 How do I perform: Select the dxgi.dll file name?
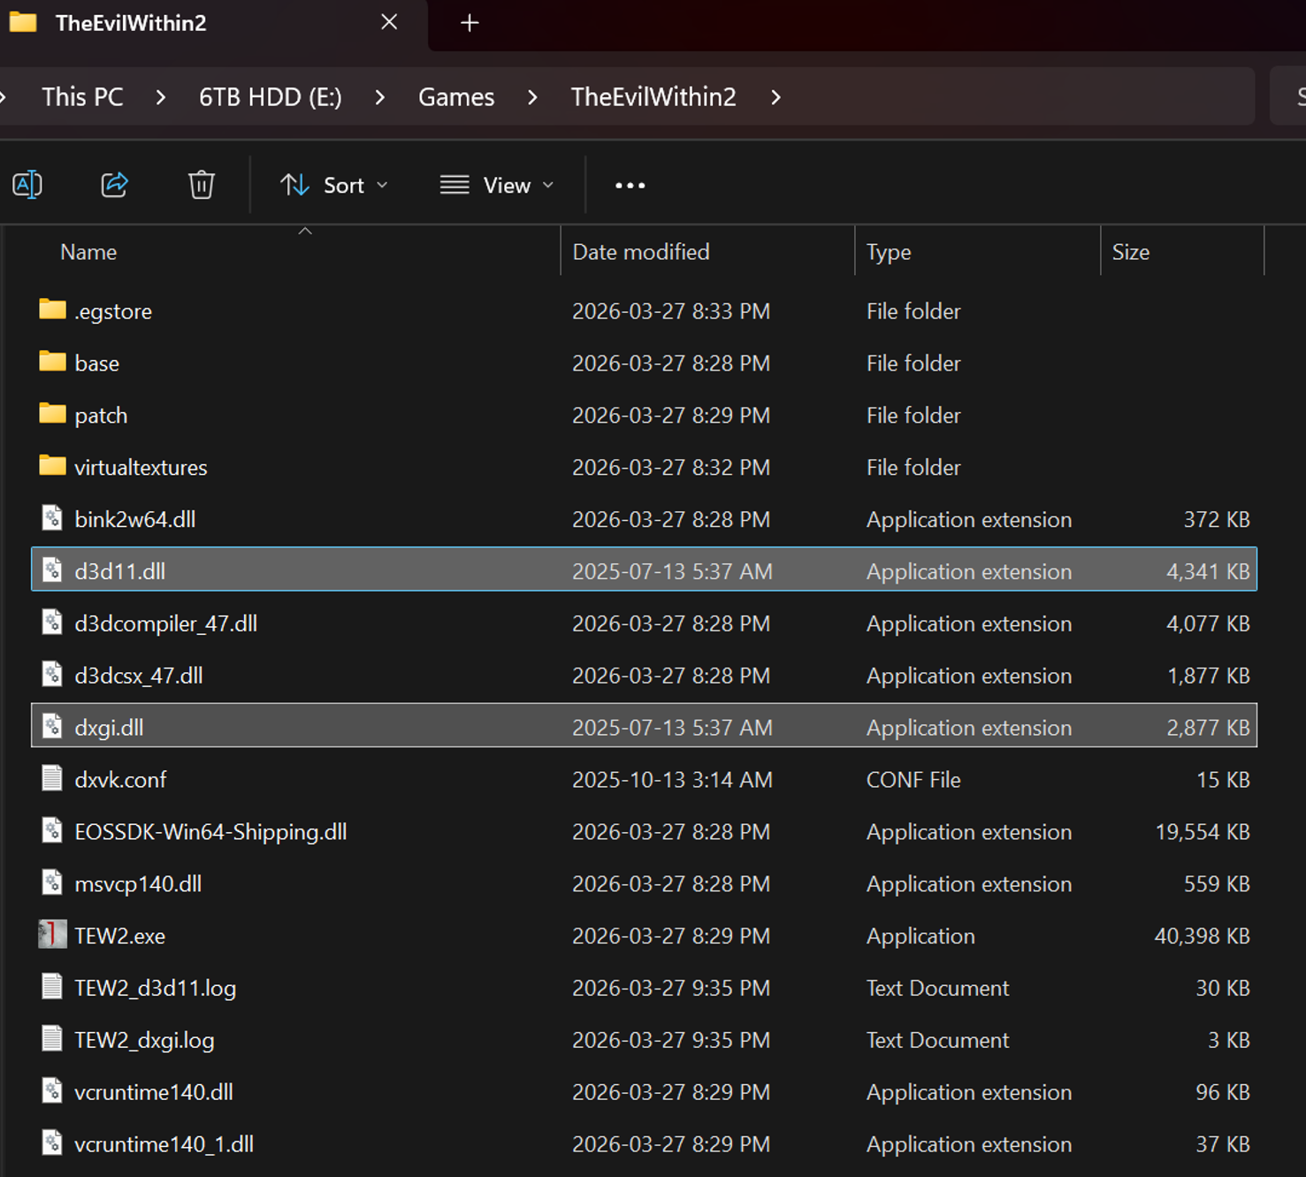click(x=109, y=728)
